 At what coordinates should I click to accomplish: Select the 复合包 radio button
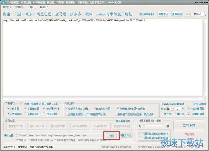coord(175,114)
